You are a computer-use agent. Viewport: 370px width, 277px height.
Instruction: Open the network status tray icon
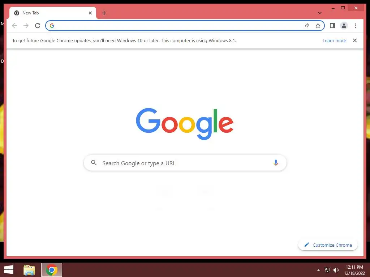point(327,270)
